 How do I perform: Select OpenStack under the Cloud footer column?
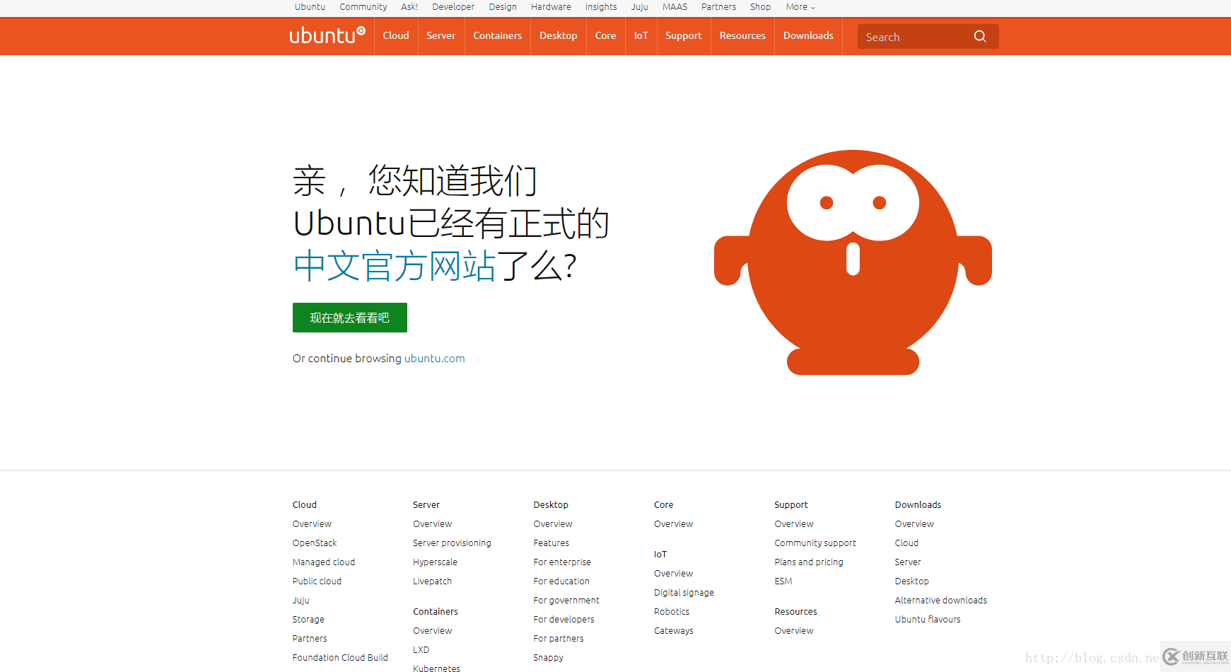pos(314,543)
